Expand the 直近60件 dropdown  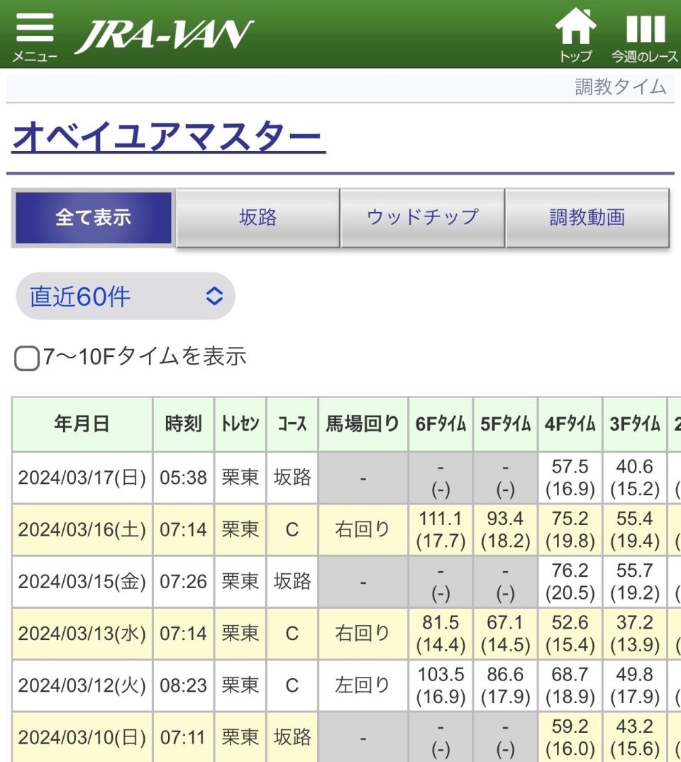click(x=126, y=297)
